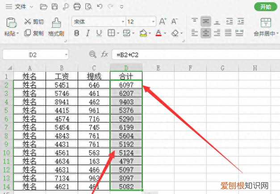Click the save icon in quick toolbar
The image size is (280, 194).
click(x=54, y=7)
